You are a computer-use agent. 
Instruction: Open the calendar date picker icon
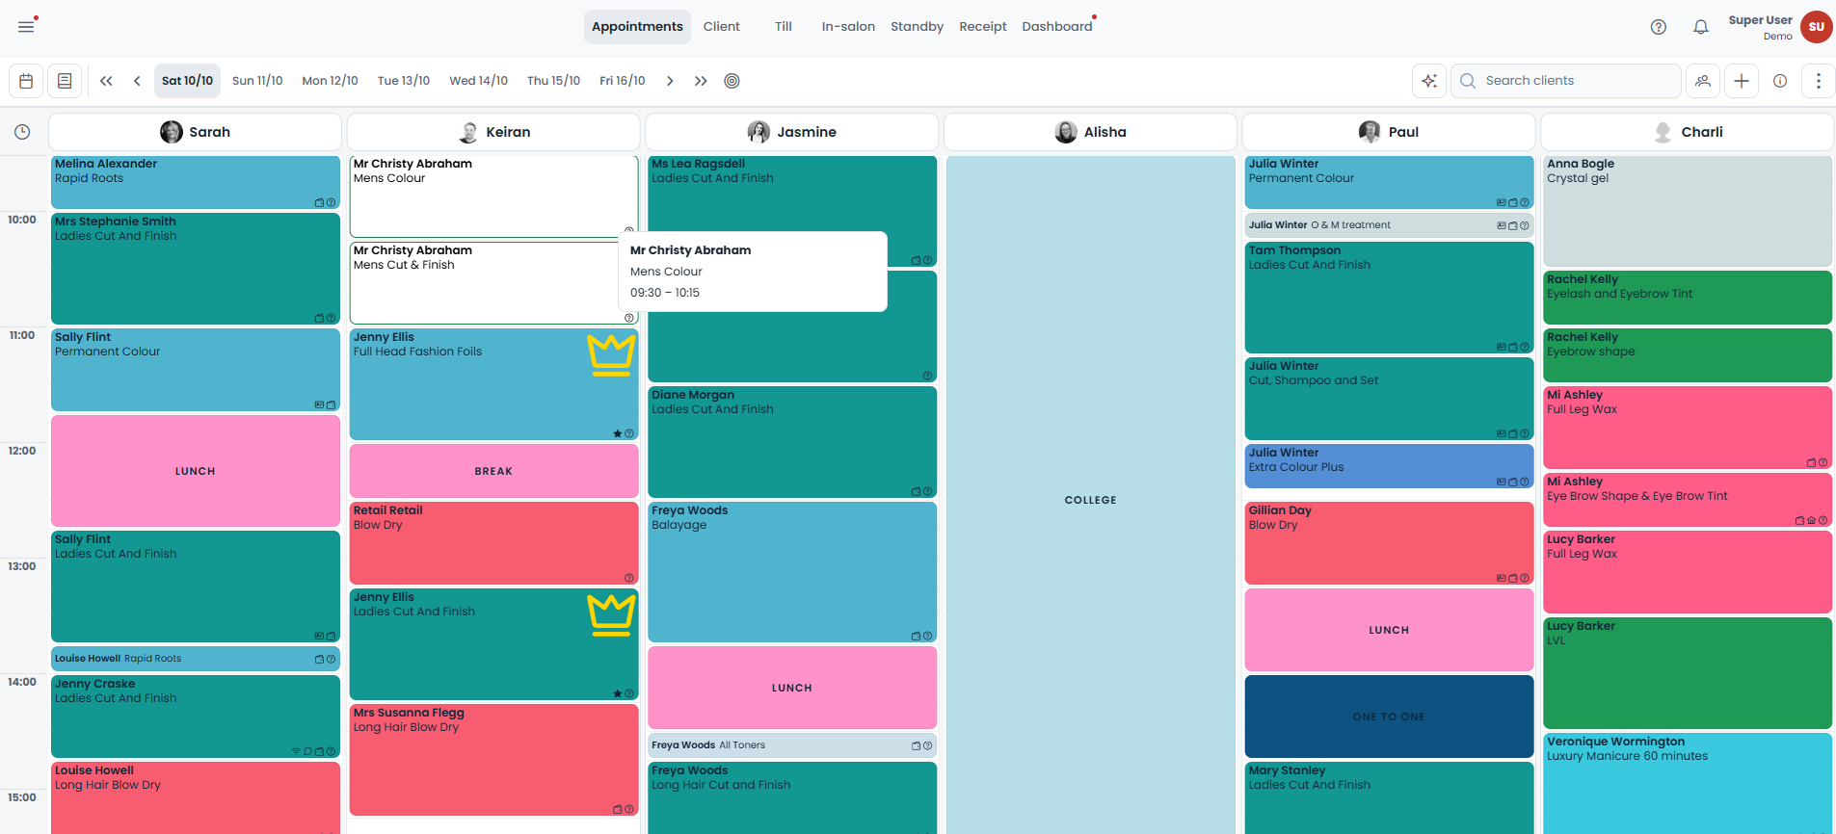tap(26, 81)
